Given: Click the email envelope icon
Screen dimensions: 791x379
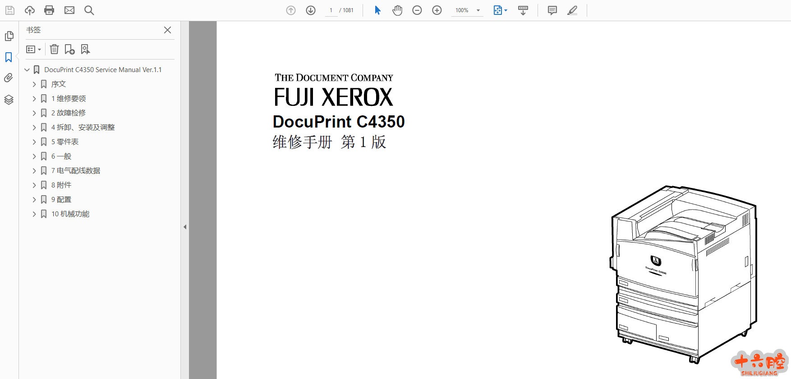Looking at the screenshot, I should [x=69, y=10].
